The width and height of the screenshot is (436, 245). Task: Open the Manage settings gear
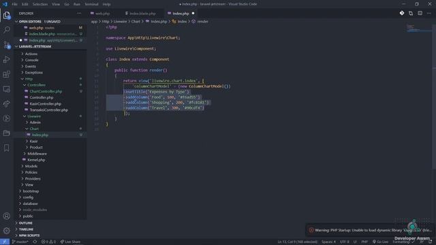point(6,231)
